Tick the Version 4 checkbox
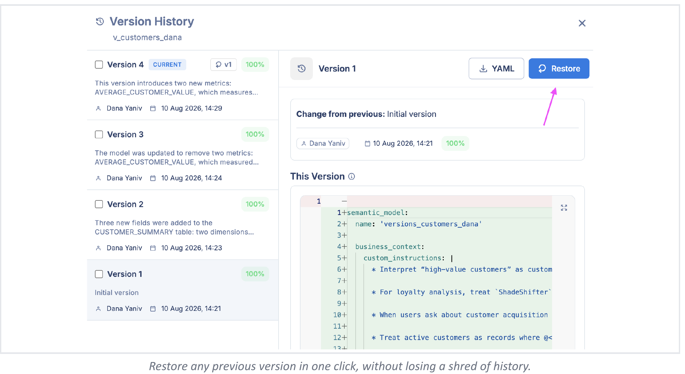The width and height of the screenshot is (685, 374). 99,64
